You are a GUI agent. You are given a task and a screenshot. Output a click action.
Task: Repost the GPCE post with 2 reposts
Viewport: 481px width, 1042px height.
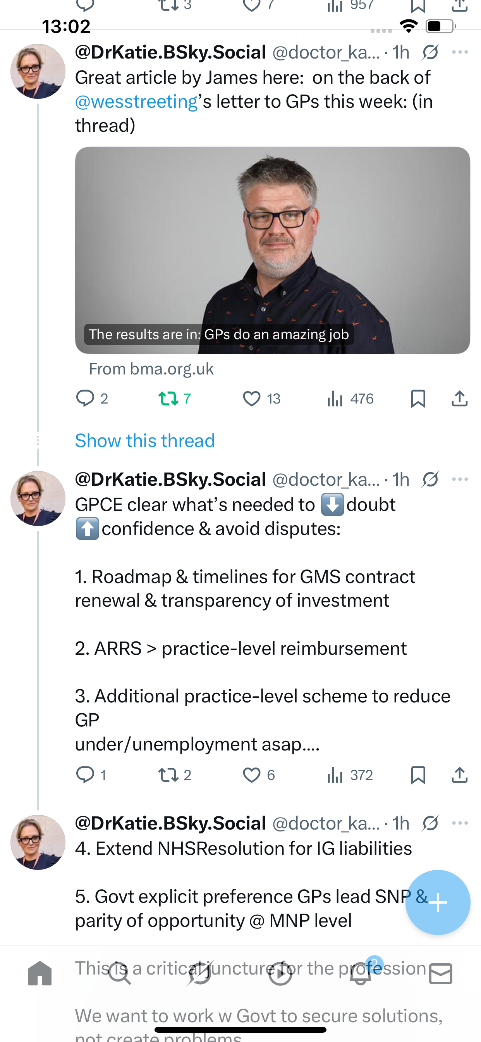[x=168, y=775]
